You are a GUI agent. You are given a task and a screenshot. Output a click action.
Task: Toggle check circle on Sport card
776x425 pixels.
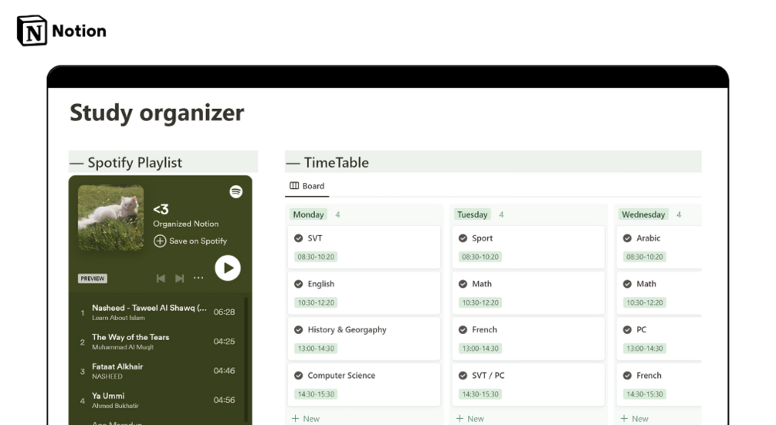tap(463, 238)
